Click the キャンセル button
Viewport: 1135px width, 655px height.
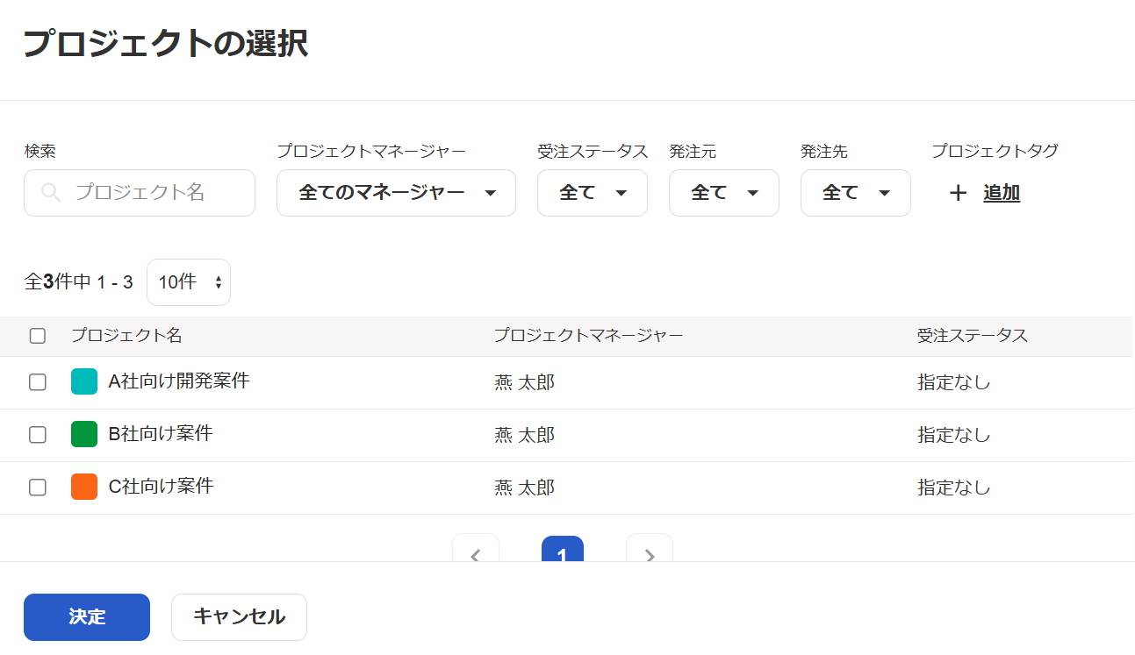[x=239, y=617]
